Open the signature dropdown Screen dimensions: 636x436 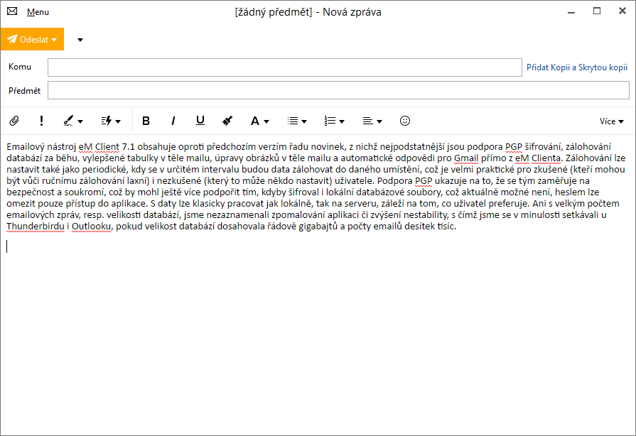73,121
